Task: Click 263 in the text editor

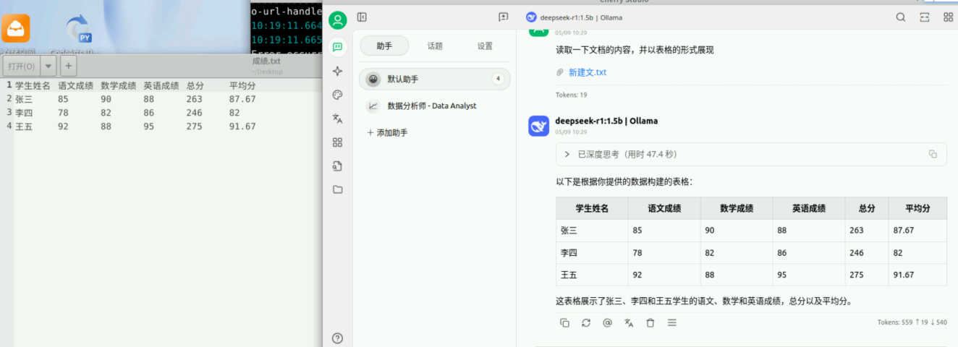Action: (194, 99)
